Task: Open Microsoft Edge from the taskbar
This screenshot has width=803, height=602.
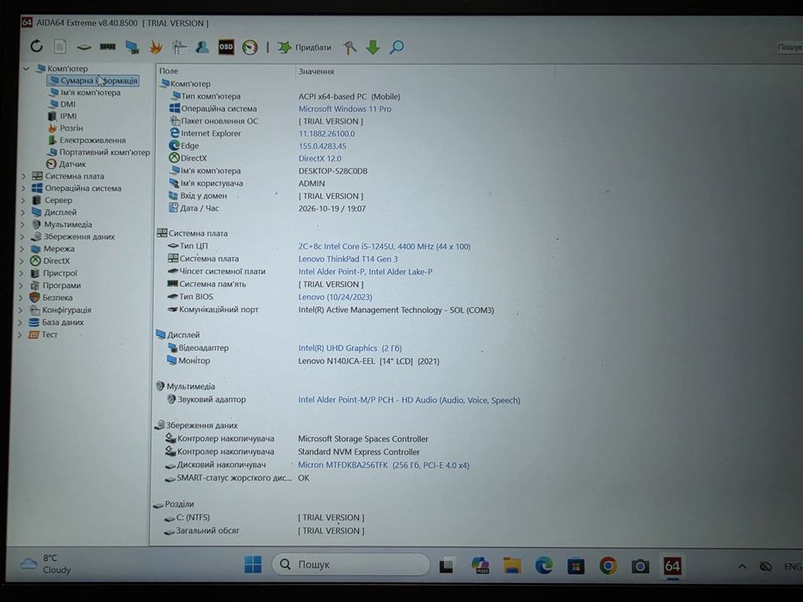Action: [x=543, y=566]
